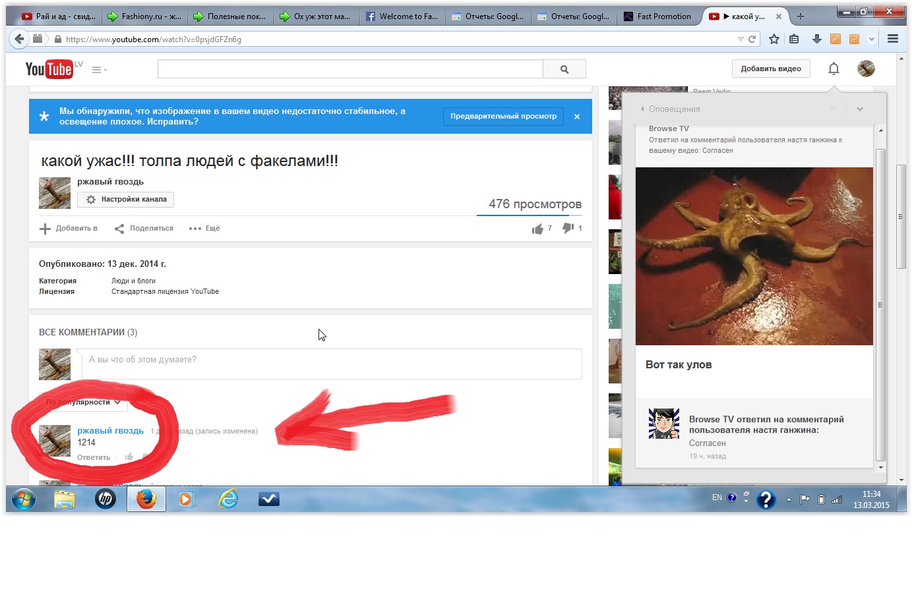Click the EN language indicator
This screenshot has height=593, width=912.
pos(717,497)
